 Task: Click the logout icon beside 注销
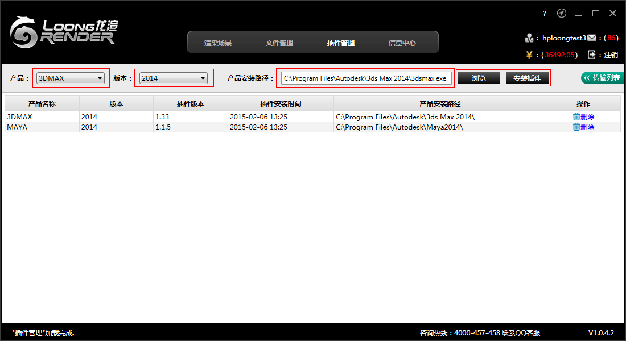pos(592,55)
